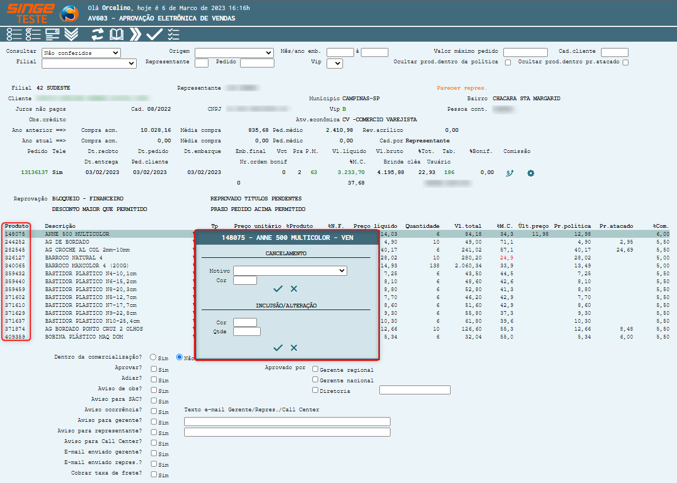Click the large checkmark toolbar icon
Viewport: 677px width, 483px height.
tap(154, 35)
